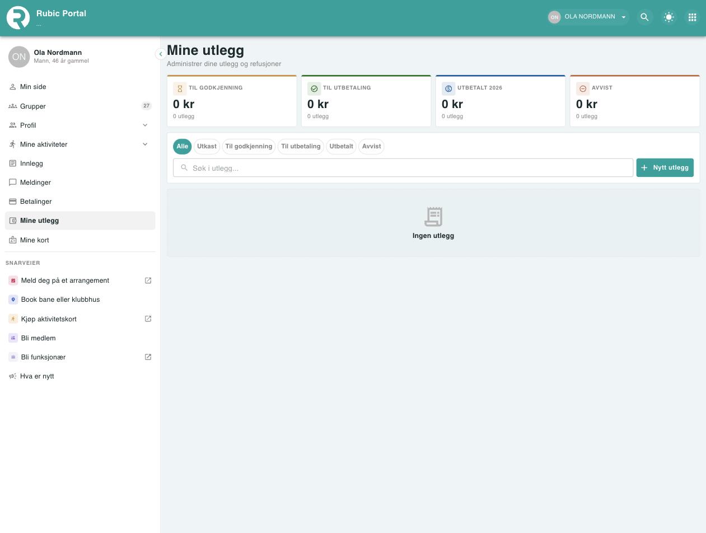Open Hva er nytt
Screen dimensions: 706x533
[x=80, y=376]
